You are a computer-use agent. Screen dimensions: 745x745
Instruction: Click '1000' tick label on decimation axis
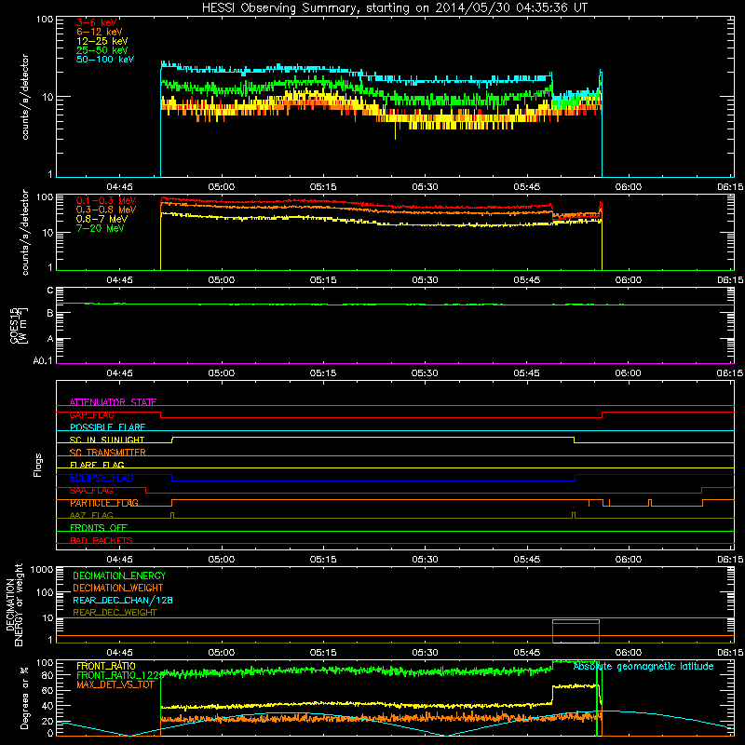42,569
